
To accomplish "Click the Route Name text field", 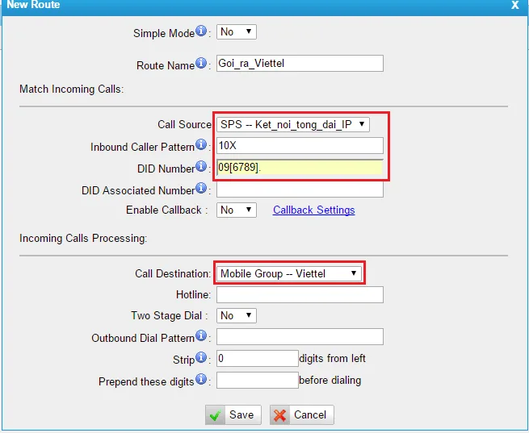I will click(300, 64).
